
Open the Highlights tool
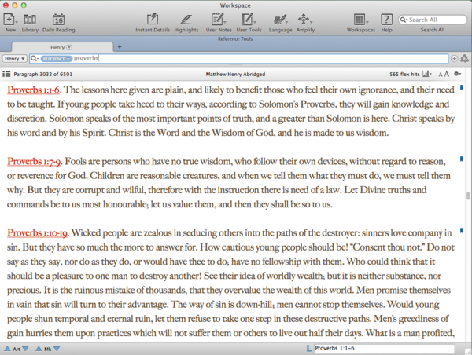point(186,20)
